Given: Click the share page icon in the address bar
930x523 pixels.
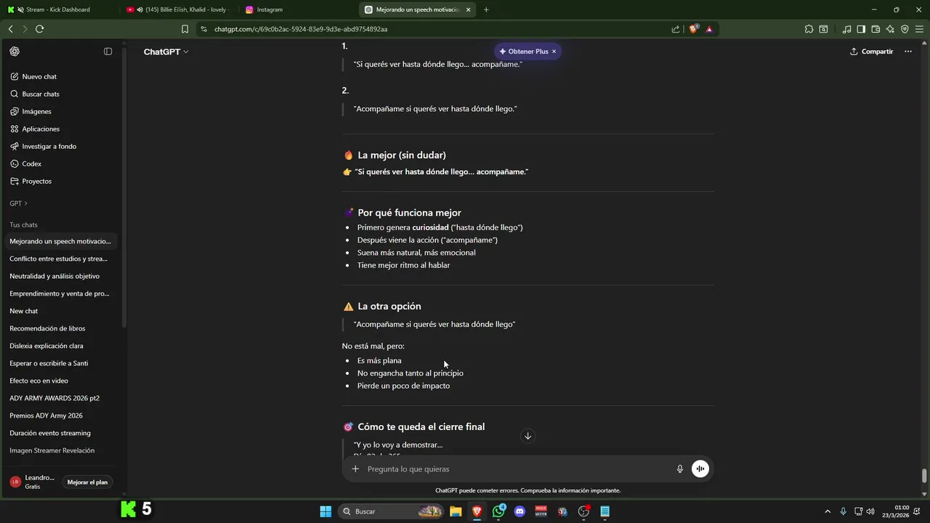Looking at the screenshot, I should (x=676, y=29).
